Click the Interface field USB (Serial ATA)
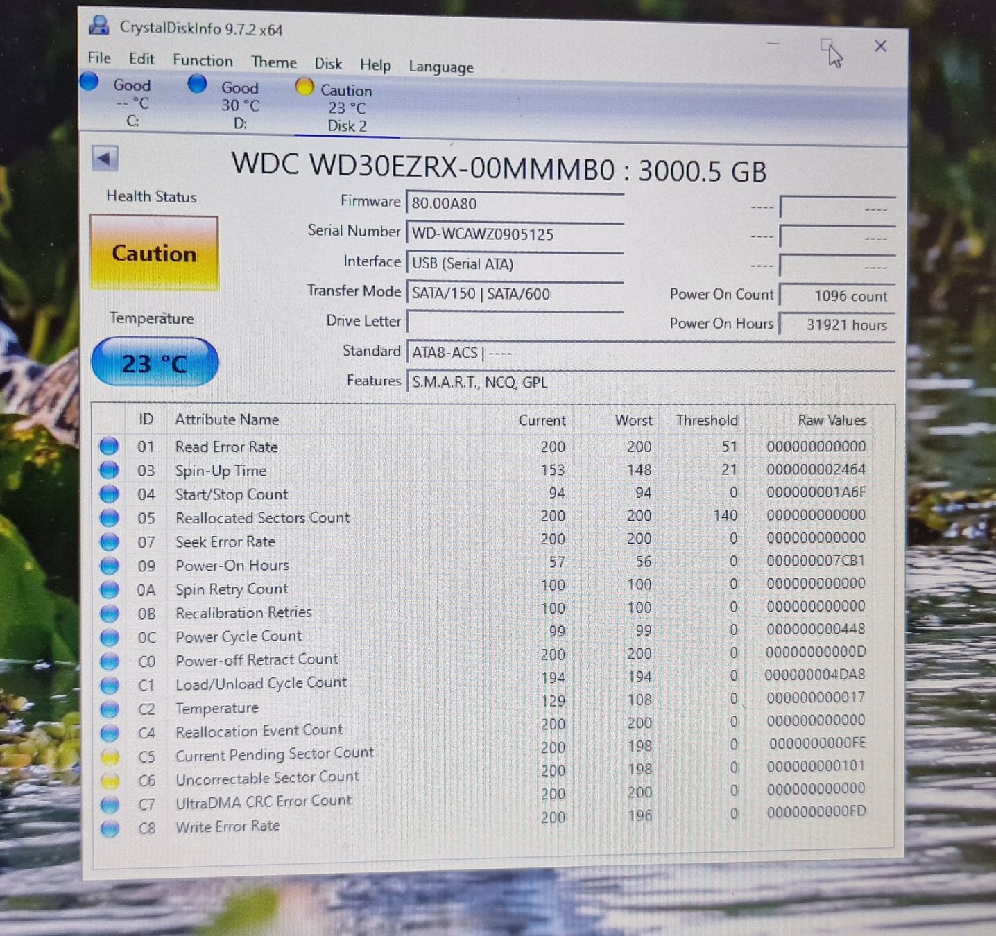The image size is (996, 936). pyautogui.click(x=515, y=263)
